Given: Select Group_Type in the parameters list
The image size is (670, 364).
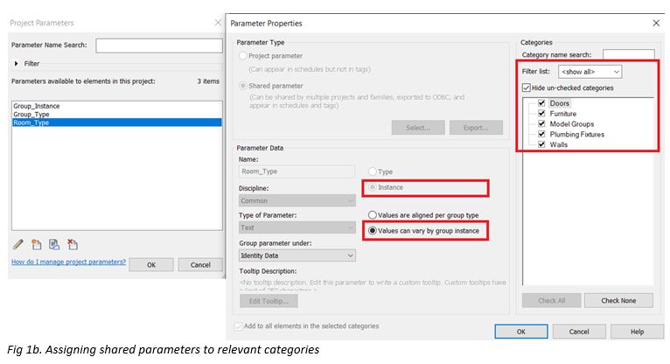Looking at the screenshot, I should [117, 114].
